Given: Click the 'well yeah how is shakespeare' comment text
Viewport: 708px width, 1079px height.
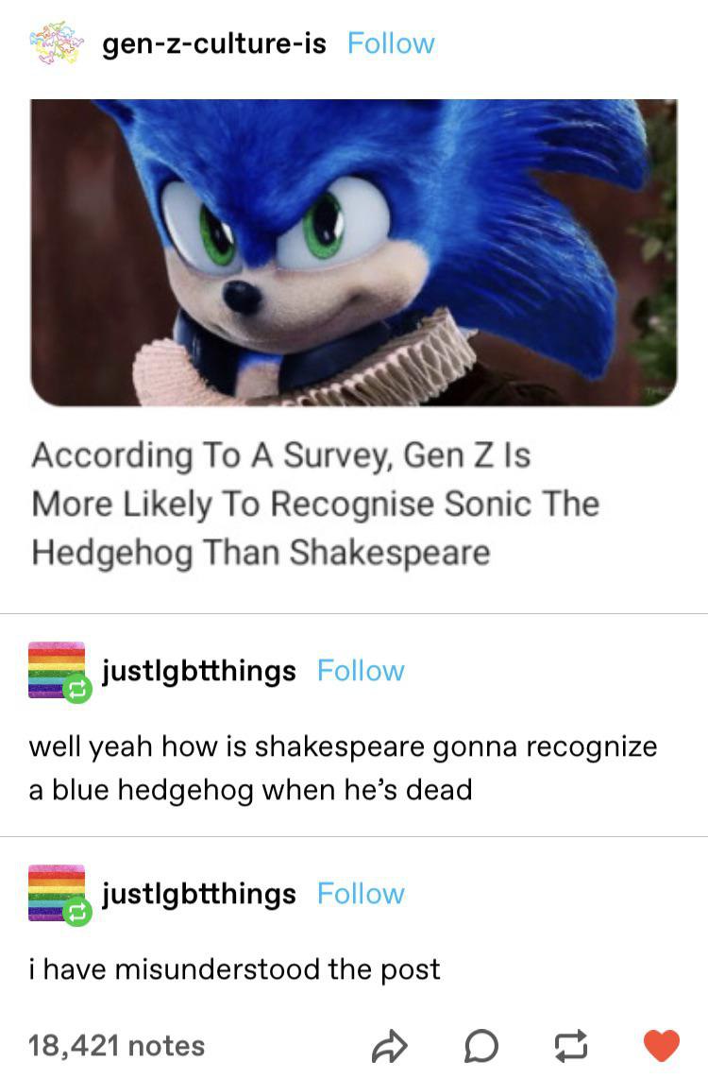Looking at the screenshot, I should [343, 769].
